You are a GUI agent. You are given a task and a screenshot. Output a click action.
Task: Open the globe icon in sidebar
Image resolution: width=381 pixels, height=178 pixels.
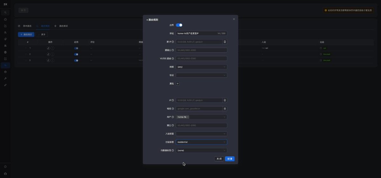[x=5, y=52]
